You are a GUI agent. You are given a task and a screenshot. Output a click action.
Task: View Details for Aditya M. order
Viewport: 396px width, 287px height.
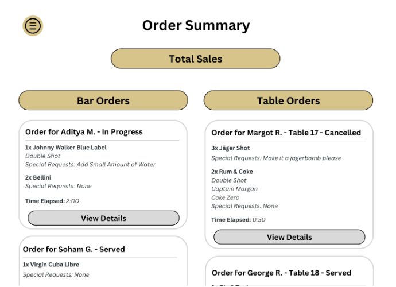pos(103,218)
